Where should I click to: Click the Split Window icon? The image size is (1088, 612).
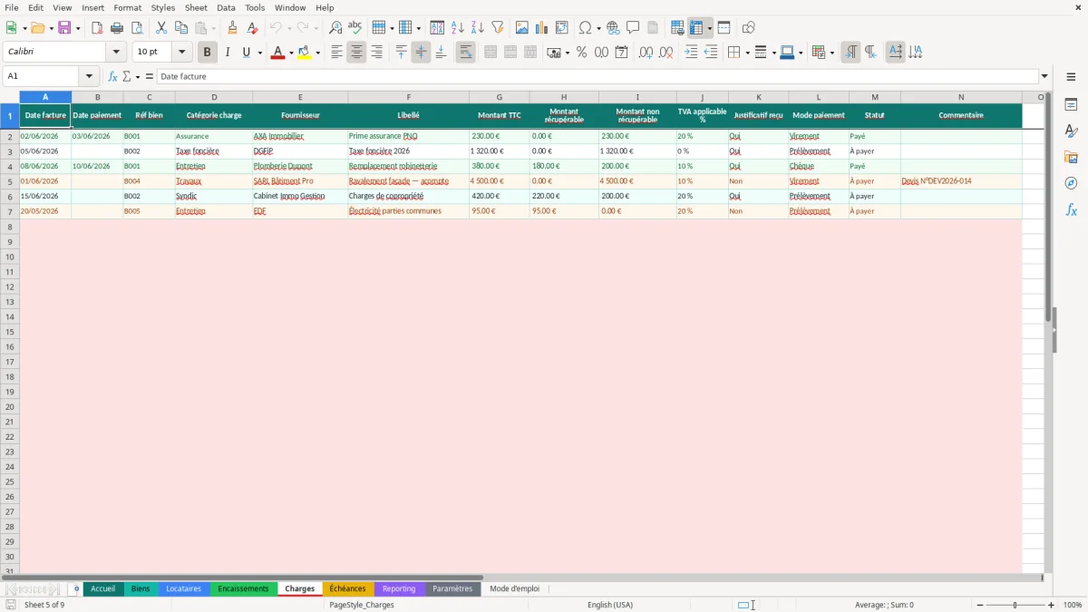click(x=724, y=28)
